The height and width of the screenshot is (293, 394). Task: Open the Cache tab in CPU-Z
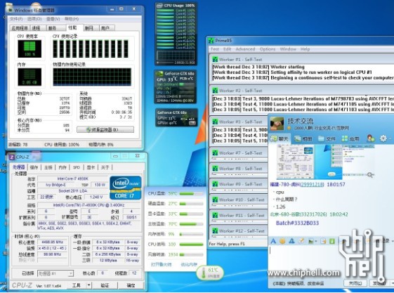click(x=34, y=167)
